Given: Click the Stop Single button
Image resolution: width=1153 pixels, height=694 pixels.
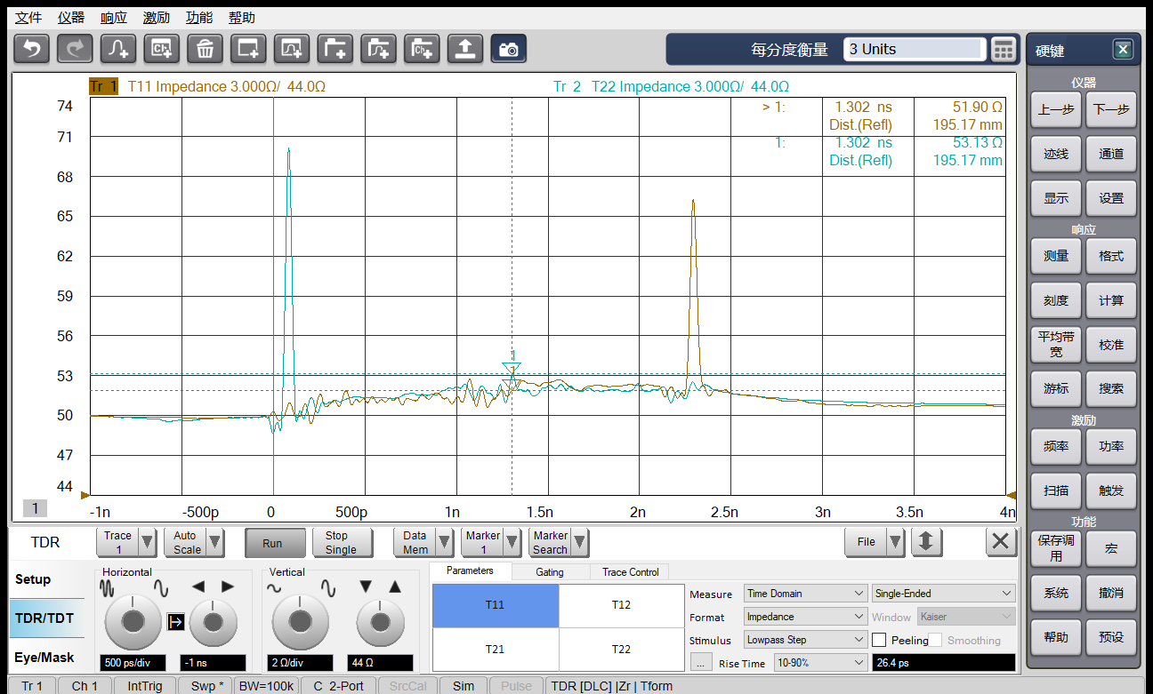Looking at the screenshot, I should point(341,542).
